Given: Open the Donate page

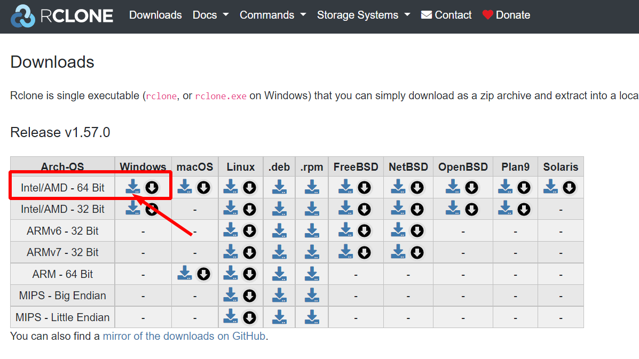Looking at the screenshot, I should coord(506,15).
